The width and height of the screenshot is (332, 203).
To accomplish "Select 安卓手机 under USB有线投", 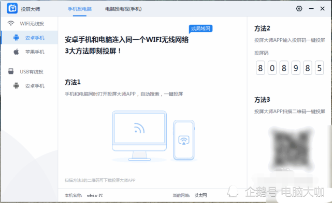I will [35, 86].
